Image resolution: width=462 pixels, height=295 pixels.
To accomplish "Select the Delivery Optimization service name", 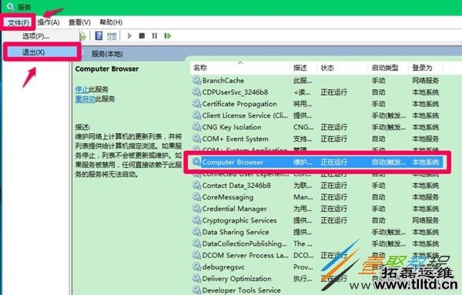I will tap(236, 279).
